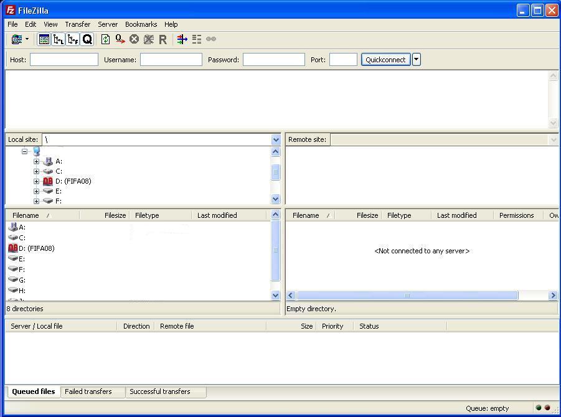Open the View menu

[x=50, y=24]
